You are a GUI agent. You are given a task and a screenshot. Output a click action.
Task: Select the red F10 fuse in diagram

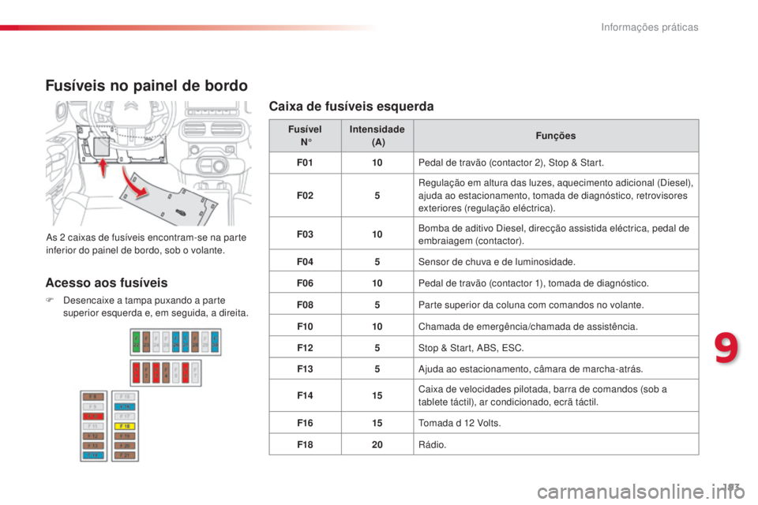(93, 417)
